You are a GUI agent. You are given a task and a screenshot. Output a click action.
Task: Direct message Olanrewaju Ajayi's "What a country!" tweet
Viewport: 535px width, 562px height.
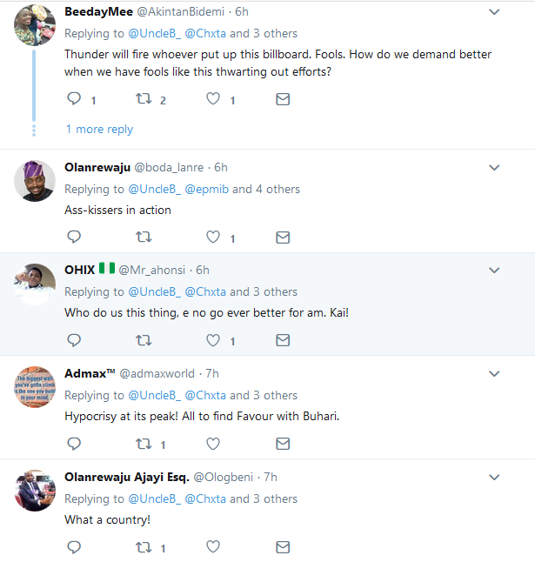[283, 547]
